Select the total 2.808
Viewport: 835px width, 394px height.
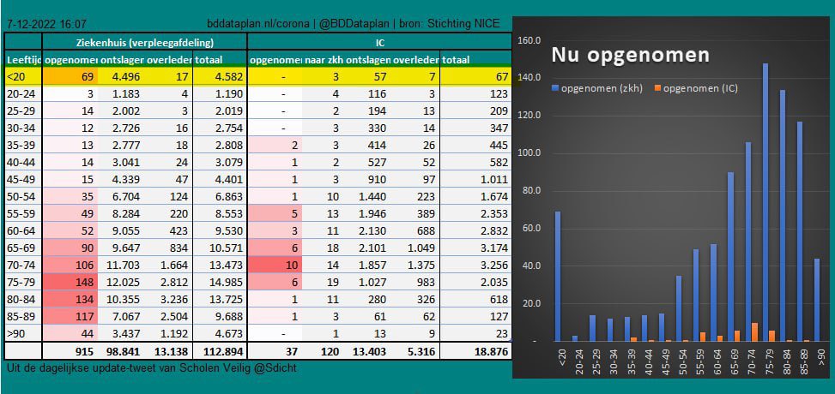click(227, 145)
